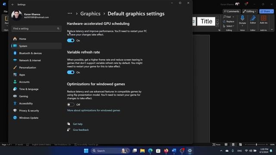Click the Get help icon
Viewport: 276px width, 155px height.
pos(69,124)
